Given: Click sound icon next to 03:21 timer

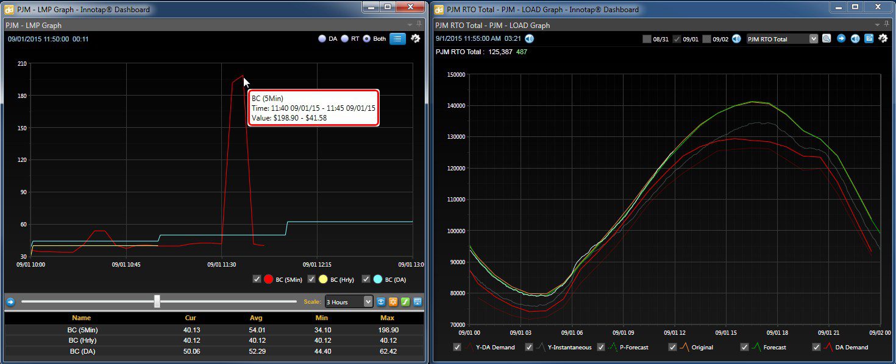Looking at the screenshot, I should (x=529, y=38).
